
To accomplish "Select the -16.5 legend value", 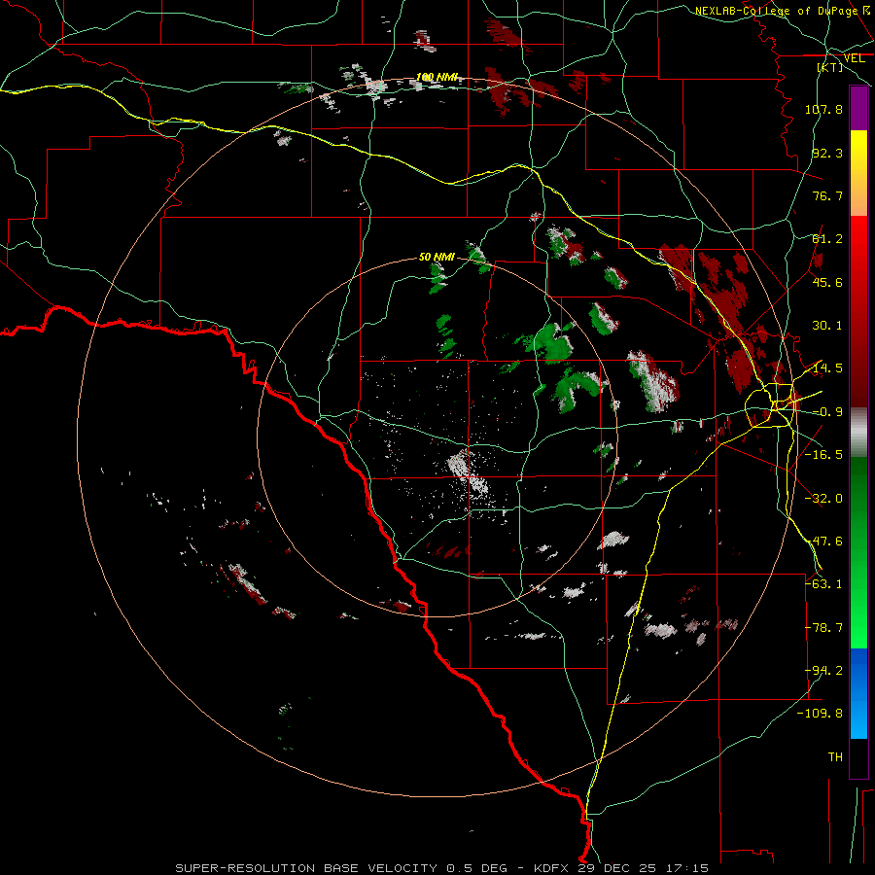I will 823,455.
